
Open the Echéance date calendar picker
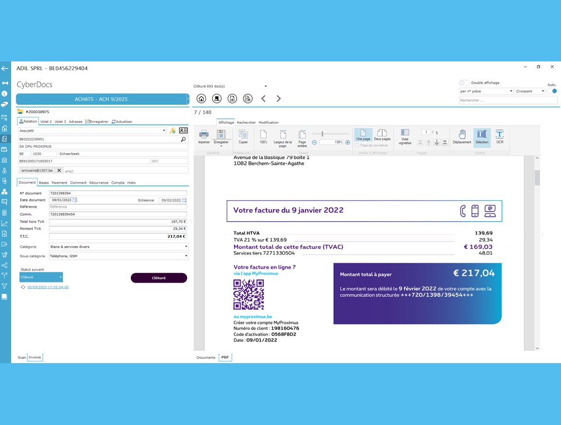tap(184, 200)
